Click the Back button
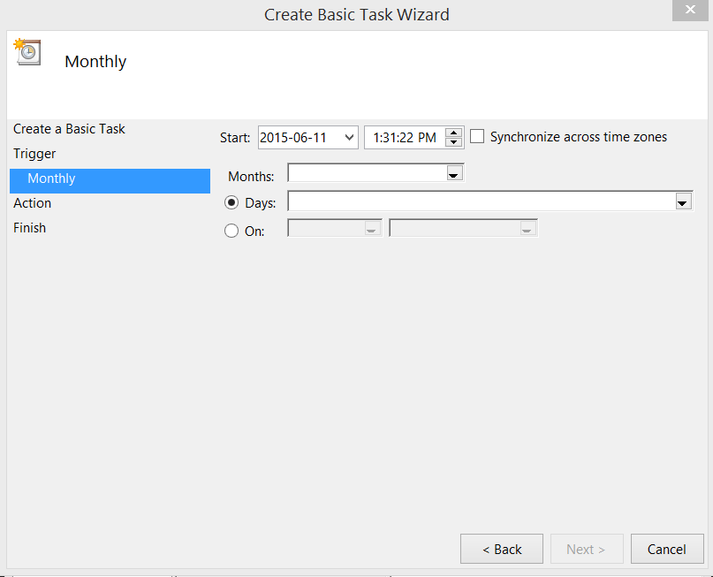The height and width of the screenshot is (577, 713). 501,549
